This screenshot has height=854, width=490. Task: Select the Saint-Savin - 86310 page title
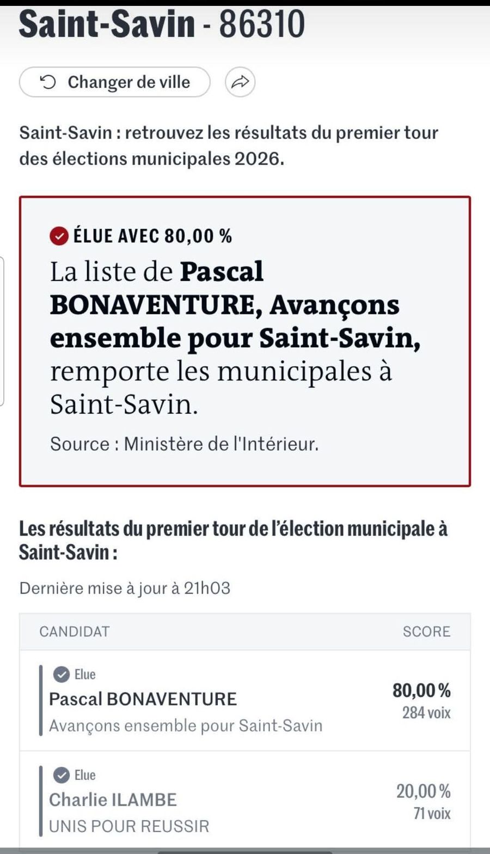pyautogui.click(x=162, y=25)
